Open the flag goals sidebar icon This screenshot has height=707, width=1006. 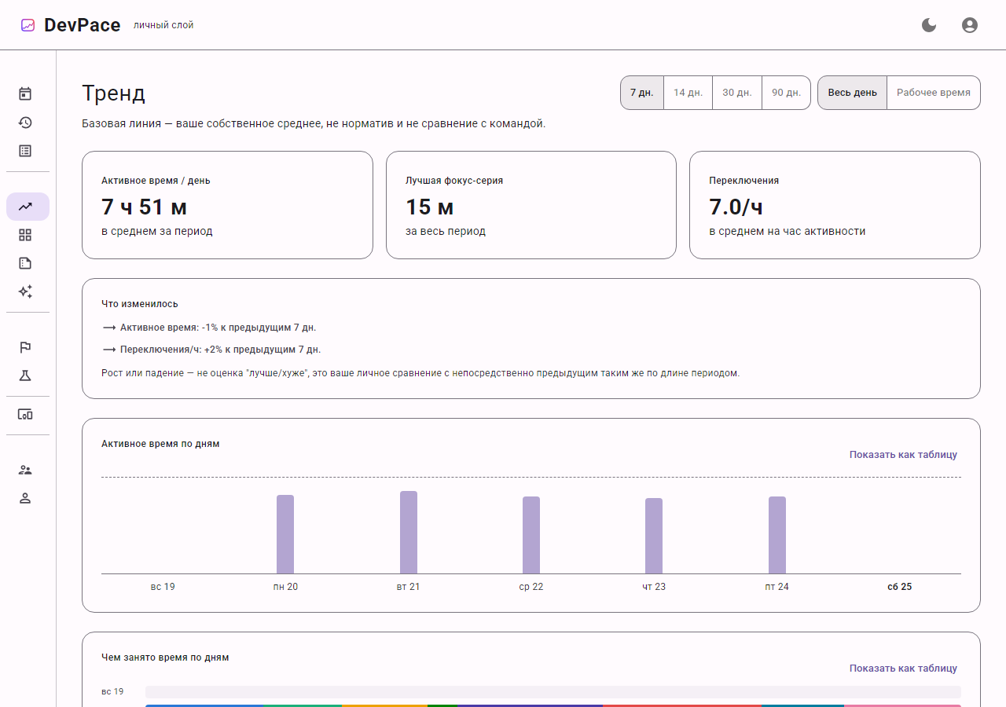[x=25, y=347]
